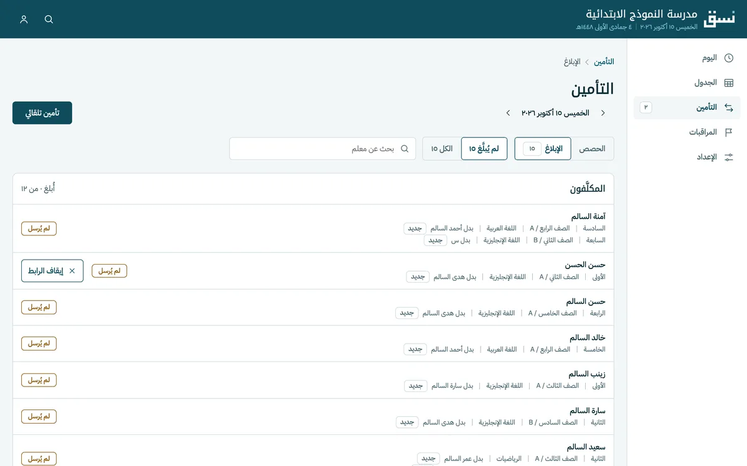Click the date الخميس ١٥ أكتوبر ٢٠٢٦ picker

[555, 113]
